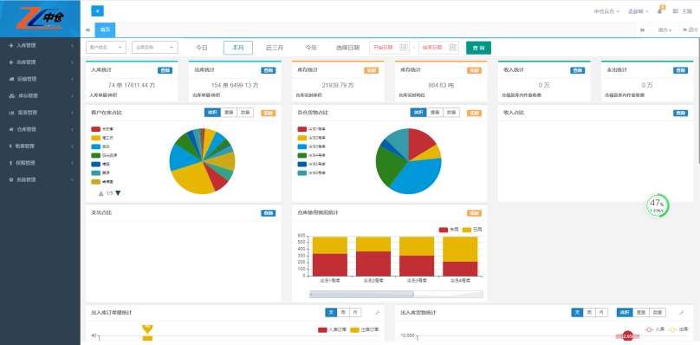
Task: Open calendar icon in 开始日期 field
Action: click(x=403, y=48)
